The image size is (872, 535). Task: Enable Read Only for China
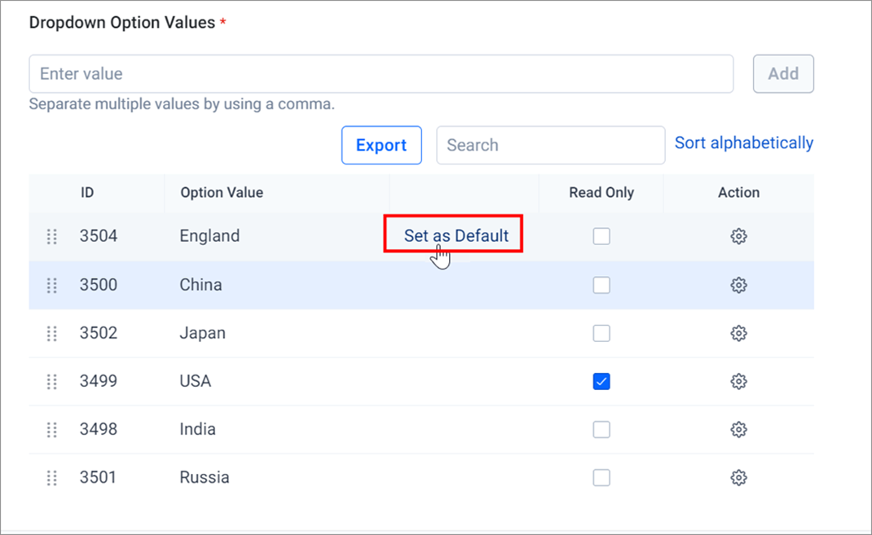[601, 285]
